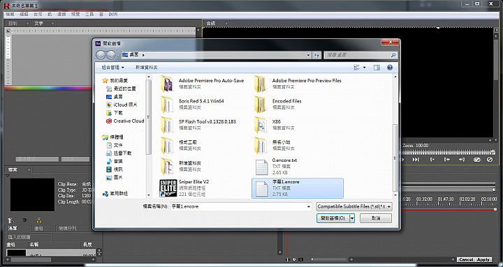
Task: Change the file view icon in dialog toolbar
Action: pos(356,68)
